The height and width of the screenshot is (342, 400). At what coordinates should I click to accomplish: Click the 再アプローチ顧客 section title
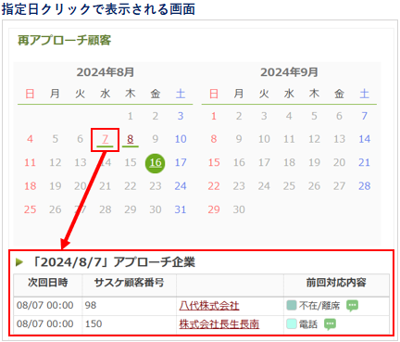click(x=64, y=41)
